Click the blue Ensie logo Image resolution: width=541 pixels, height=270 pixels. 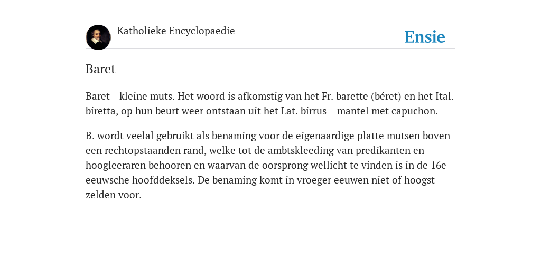pyautogui.click(x=425, y=37)
